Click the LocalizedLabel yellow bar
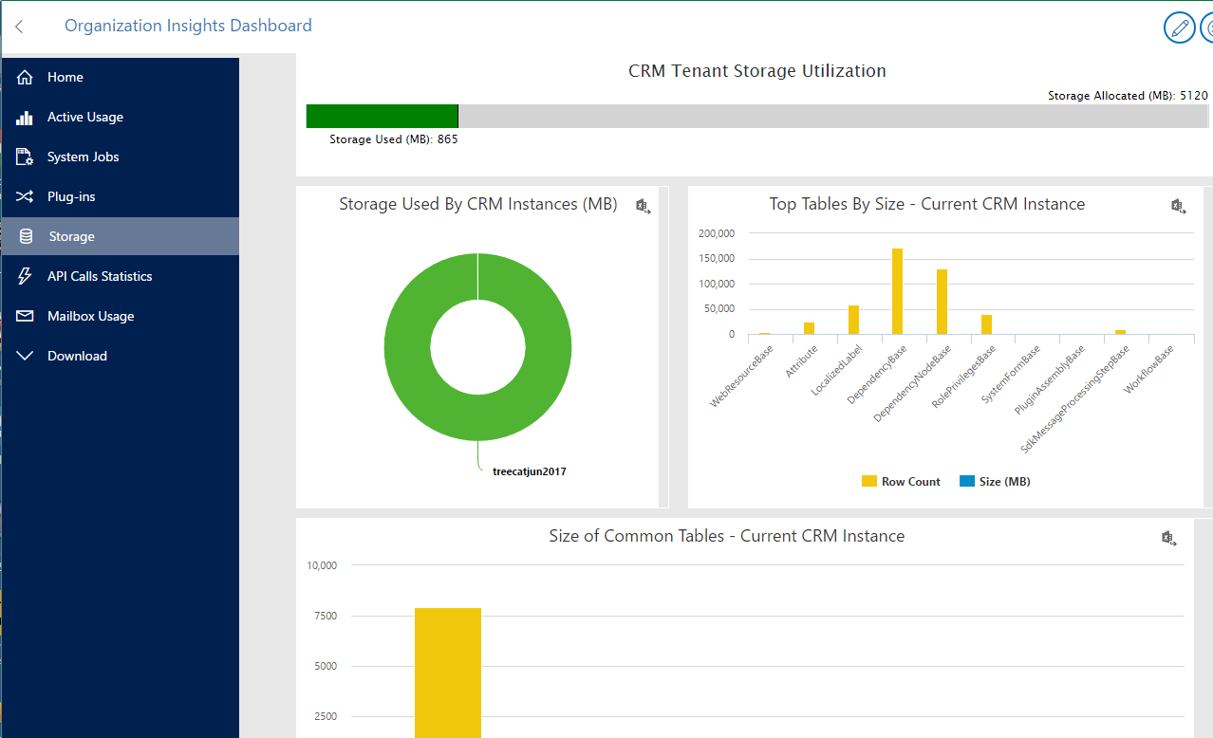This screenshot has width=1213, height=738. (x=853, y=320)
